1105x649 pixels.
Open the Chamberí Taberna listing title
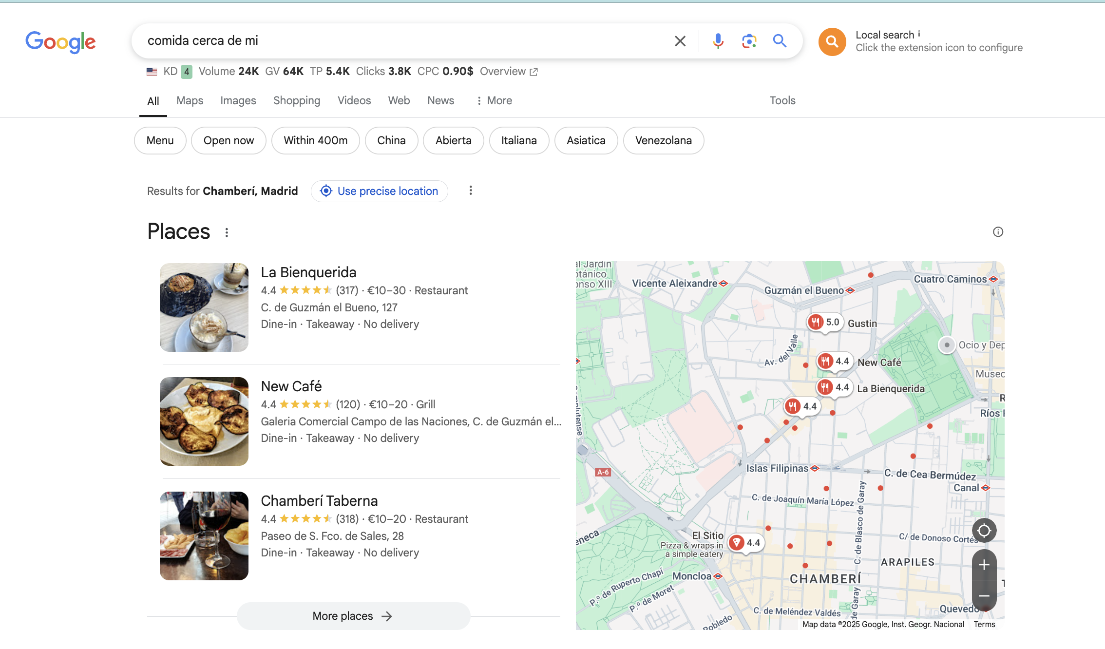(319, 500)
